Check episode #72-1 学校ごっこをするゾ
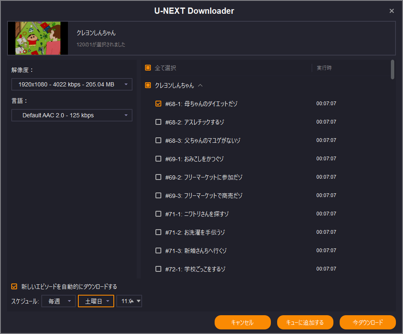 [158, 269]
